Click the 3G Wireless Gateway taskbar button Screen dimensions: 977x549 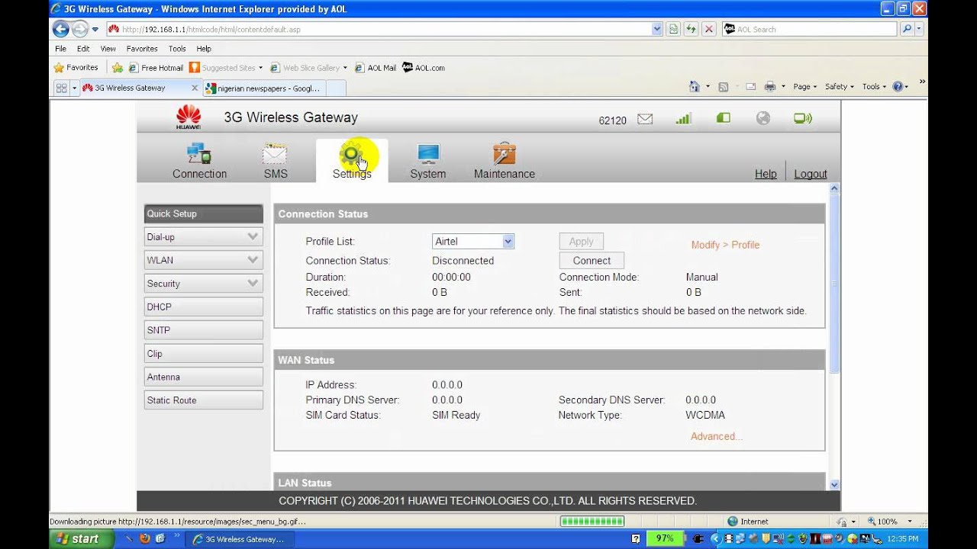tap(241, 539)
